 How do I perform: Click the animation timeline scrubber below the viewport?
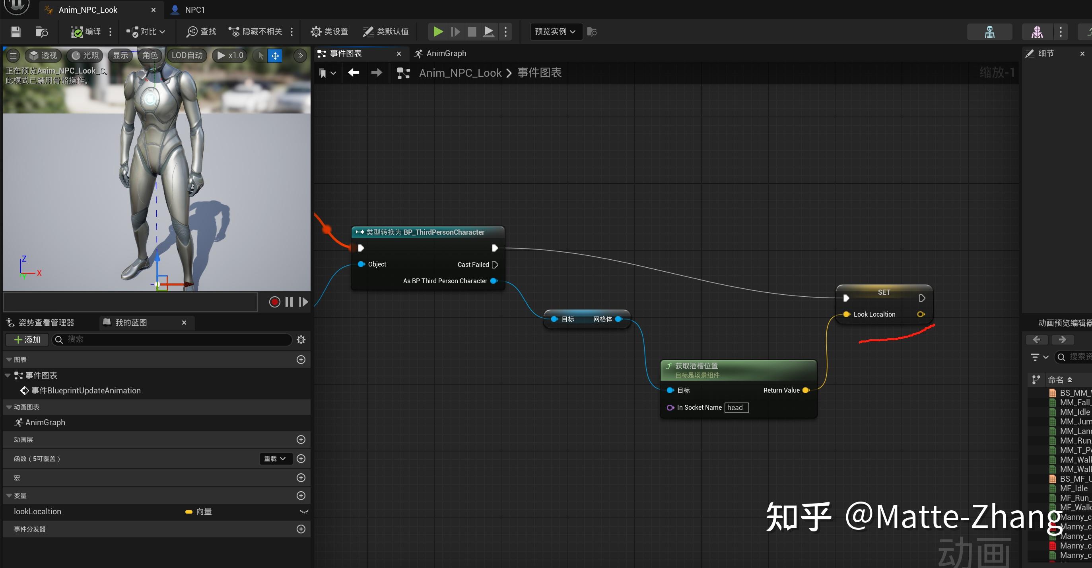click(x=130, y=302)
